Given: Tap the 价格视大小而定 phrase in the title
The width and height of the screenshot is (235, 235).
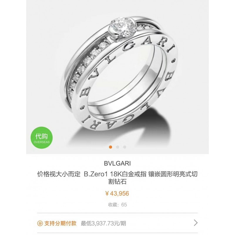Looking at the screenshot, I should pyautogui.click(x=59, y=174).
